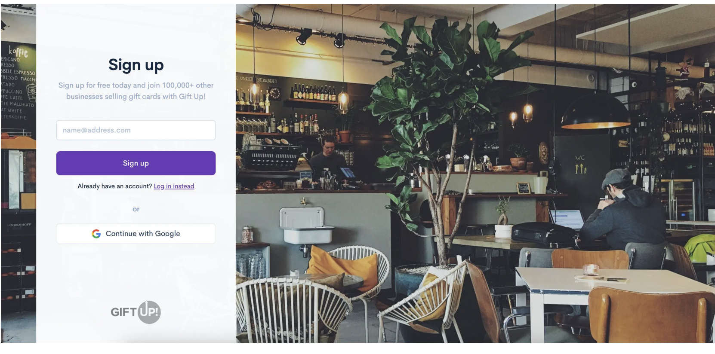The width and height of the screenshot is (715, 354).
Task: Click the open laptop screen on table
Action: [567, 219]
